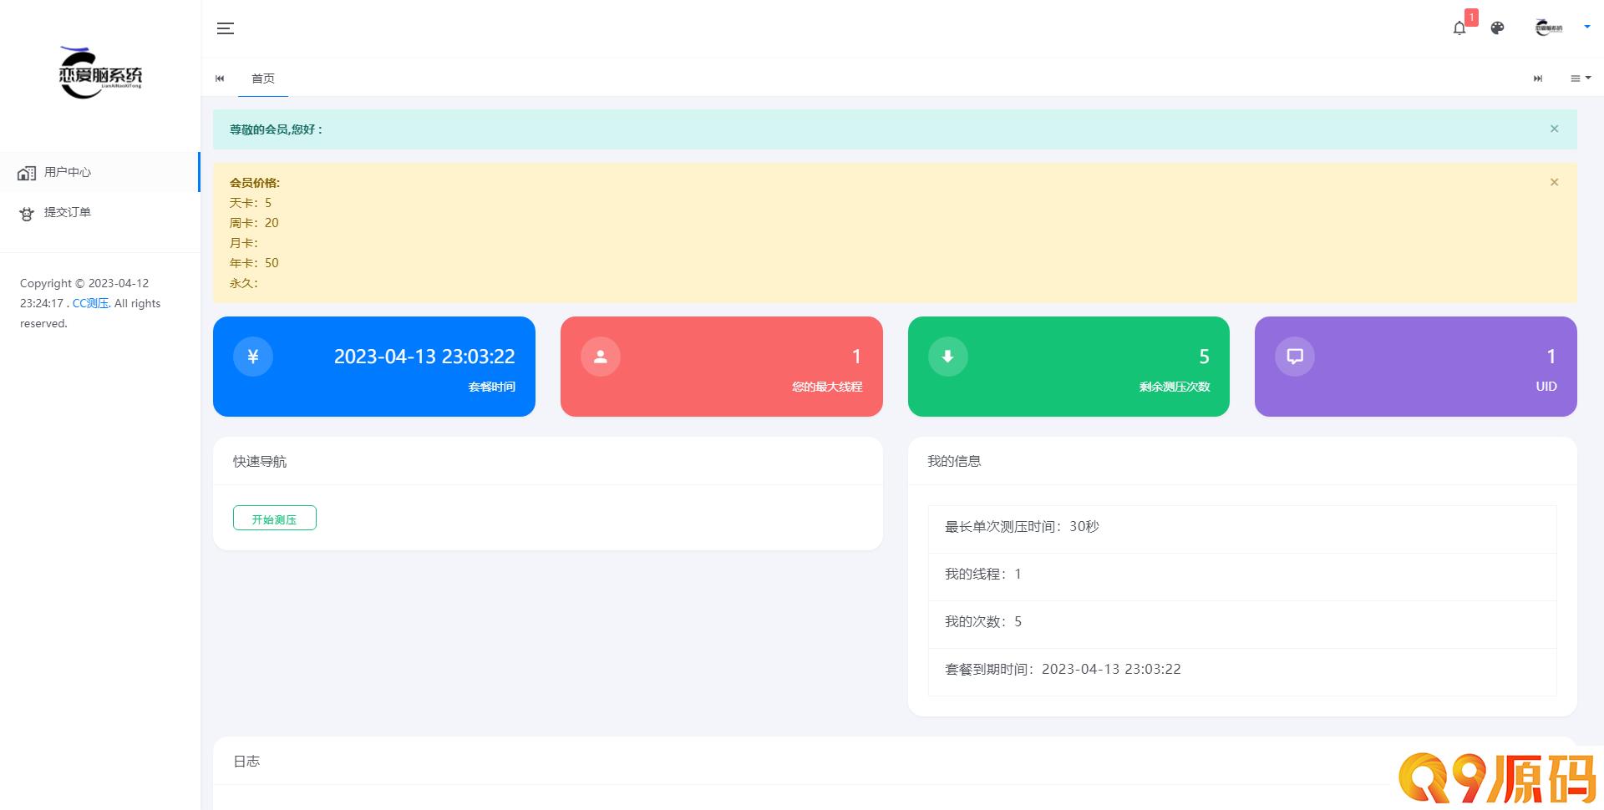Viewport: 1604px width, 810px height.
Task: Click the download arrow icon on 剩余测压次数 card
Action: tap(947, 357)
